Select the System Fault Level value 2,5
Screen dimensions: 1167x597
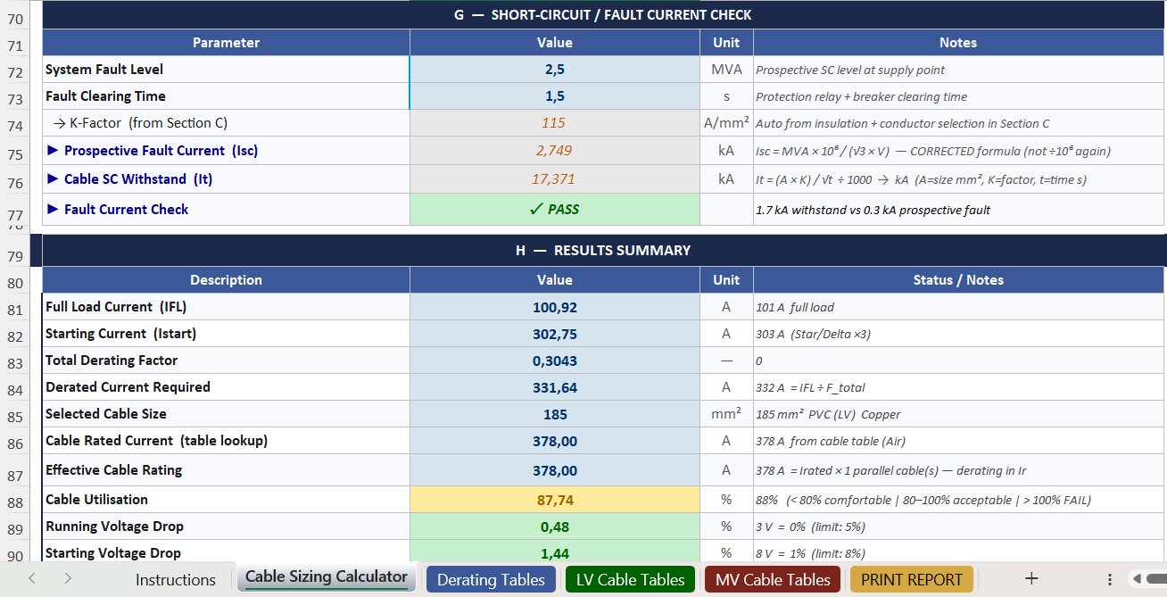coord(555,70)
